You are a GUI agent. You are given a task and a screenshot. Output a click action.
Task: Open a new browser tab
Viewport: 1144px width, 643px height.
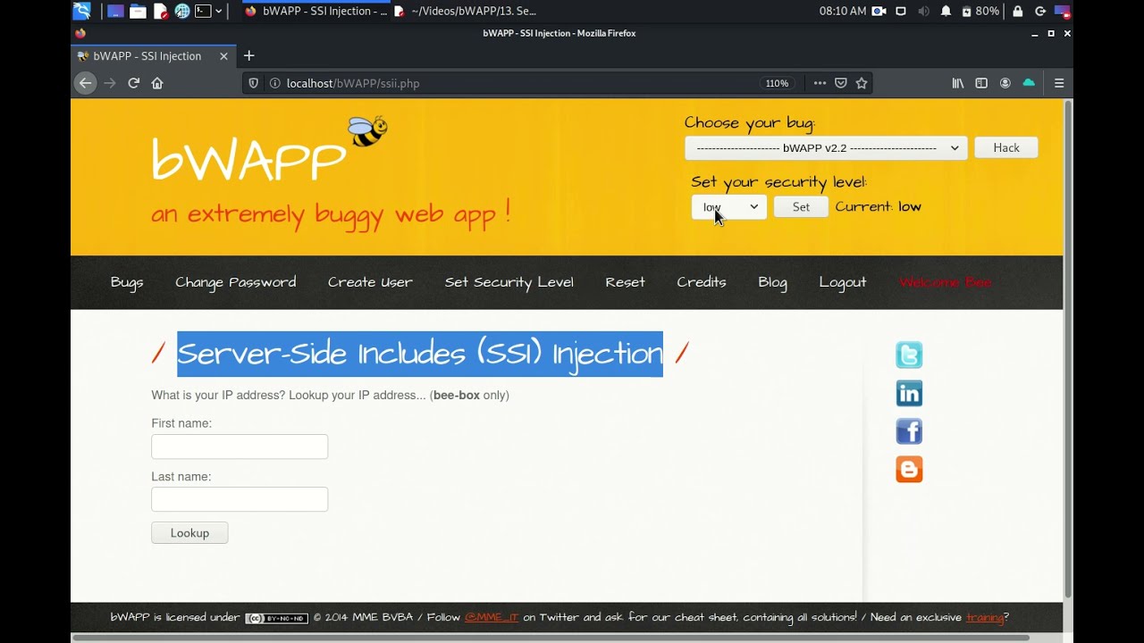[248, 55]
